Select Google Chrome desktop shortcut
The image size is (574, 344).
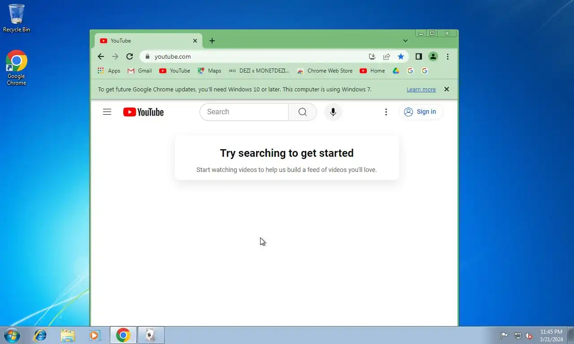[x=17, y=68]
